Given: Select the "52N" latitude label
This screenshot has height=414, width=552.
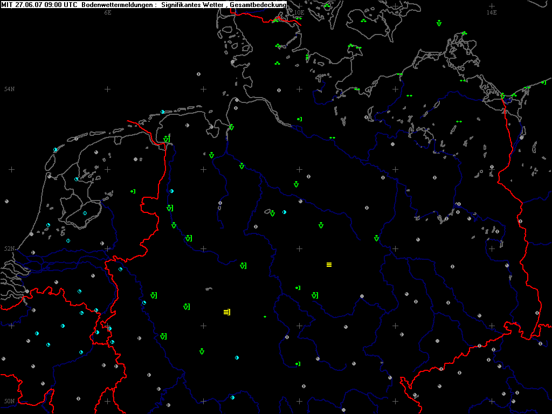Looking at the screenshot, I should (9, 249).
